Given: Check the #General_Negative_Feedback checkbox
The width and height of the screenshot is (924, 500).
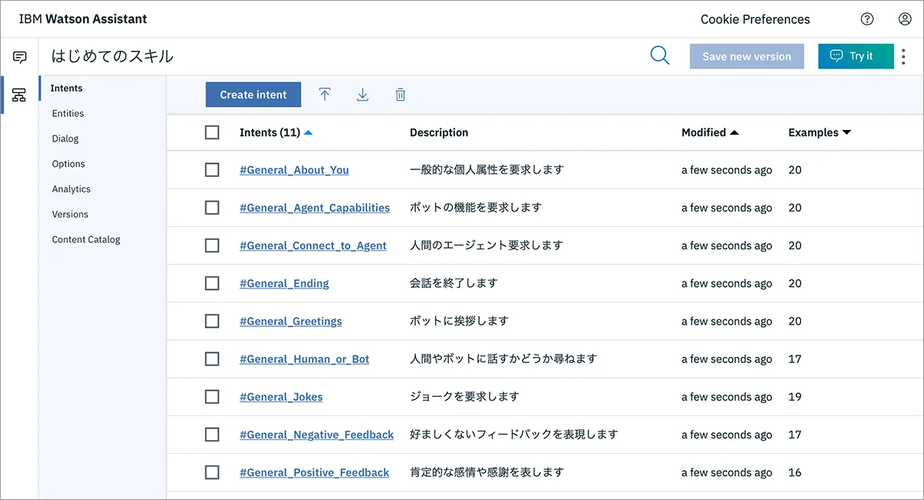Looking at the screenshot, I should [x=213, y=435].
